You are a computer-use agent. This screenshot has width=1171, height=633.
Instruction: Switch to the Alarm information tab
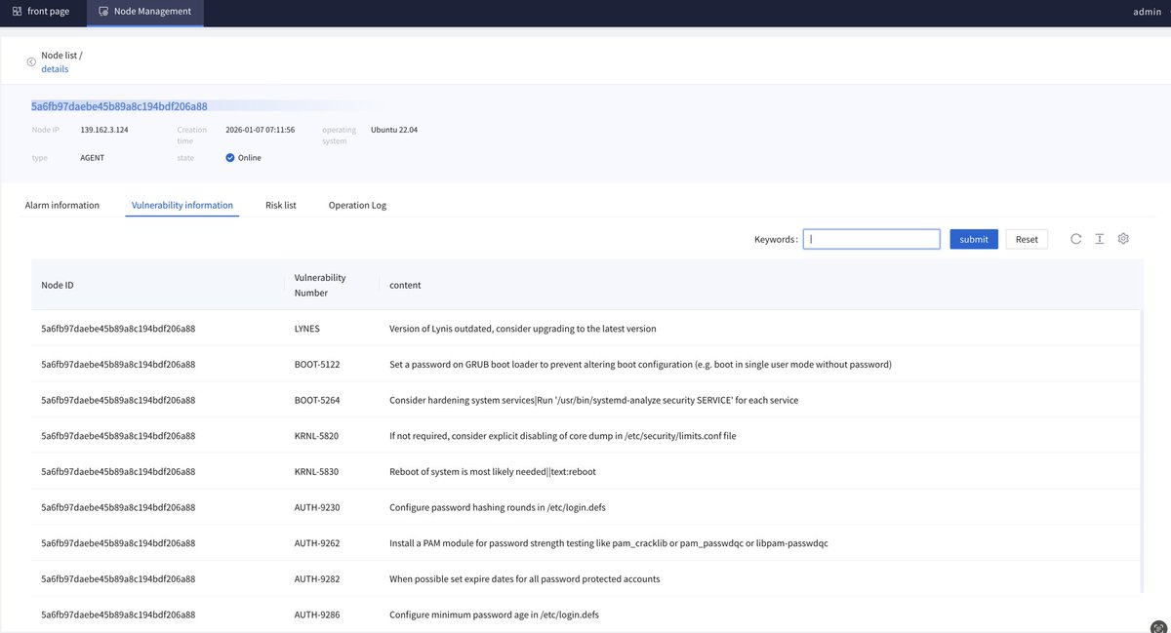coord(62,204)
